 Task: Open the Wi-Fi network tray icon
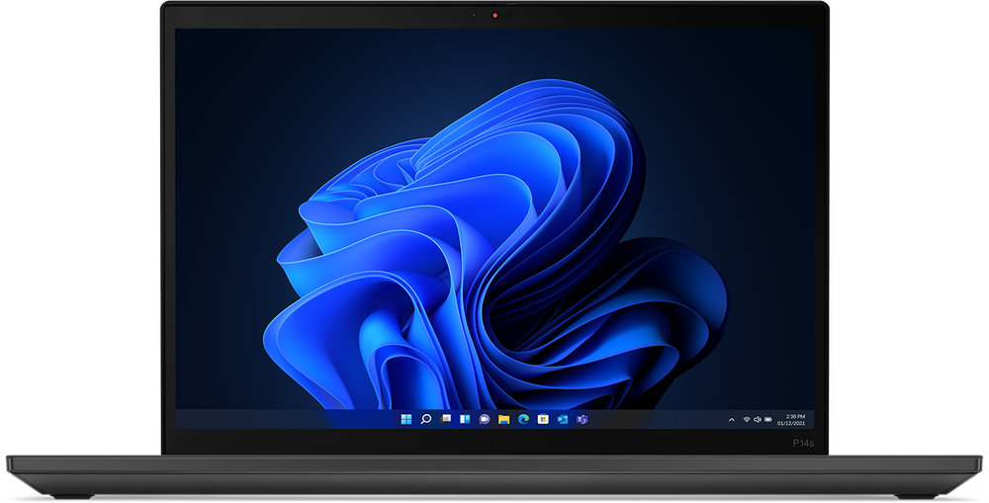tap(746, 420)
